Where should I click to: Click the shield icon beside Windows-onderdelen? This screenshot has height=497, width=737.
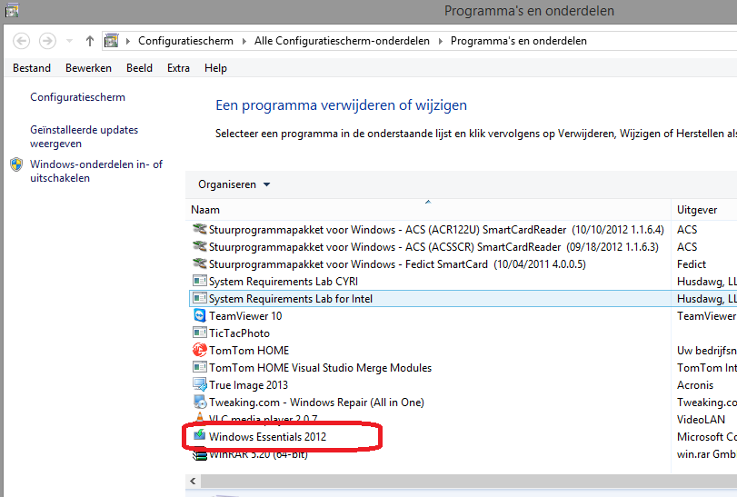point(16,164)
